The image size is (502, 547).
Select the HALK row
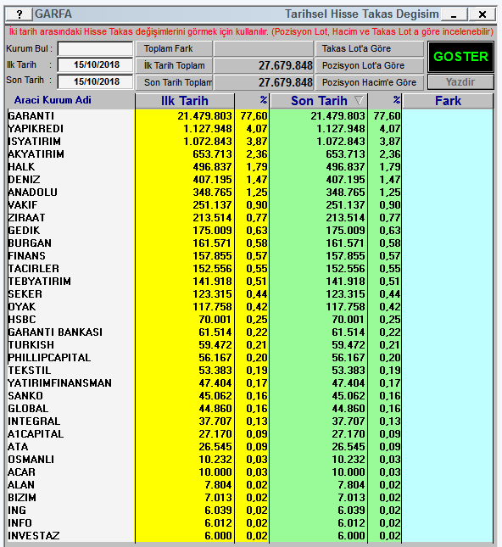[x=250, y=167]
